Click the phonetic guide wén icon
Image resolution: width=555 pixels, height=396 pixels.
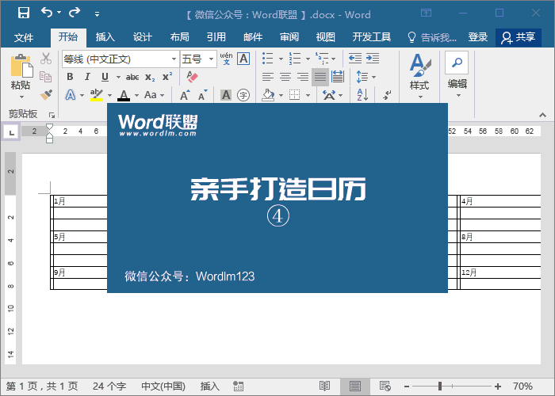click(226, 59)
